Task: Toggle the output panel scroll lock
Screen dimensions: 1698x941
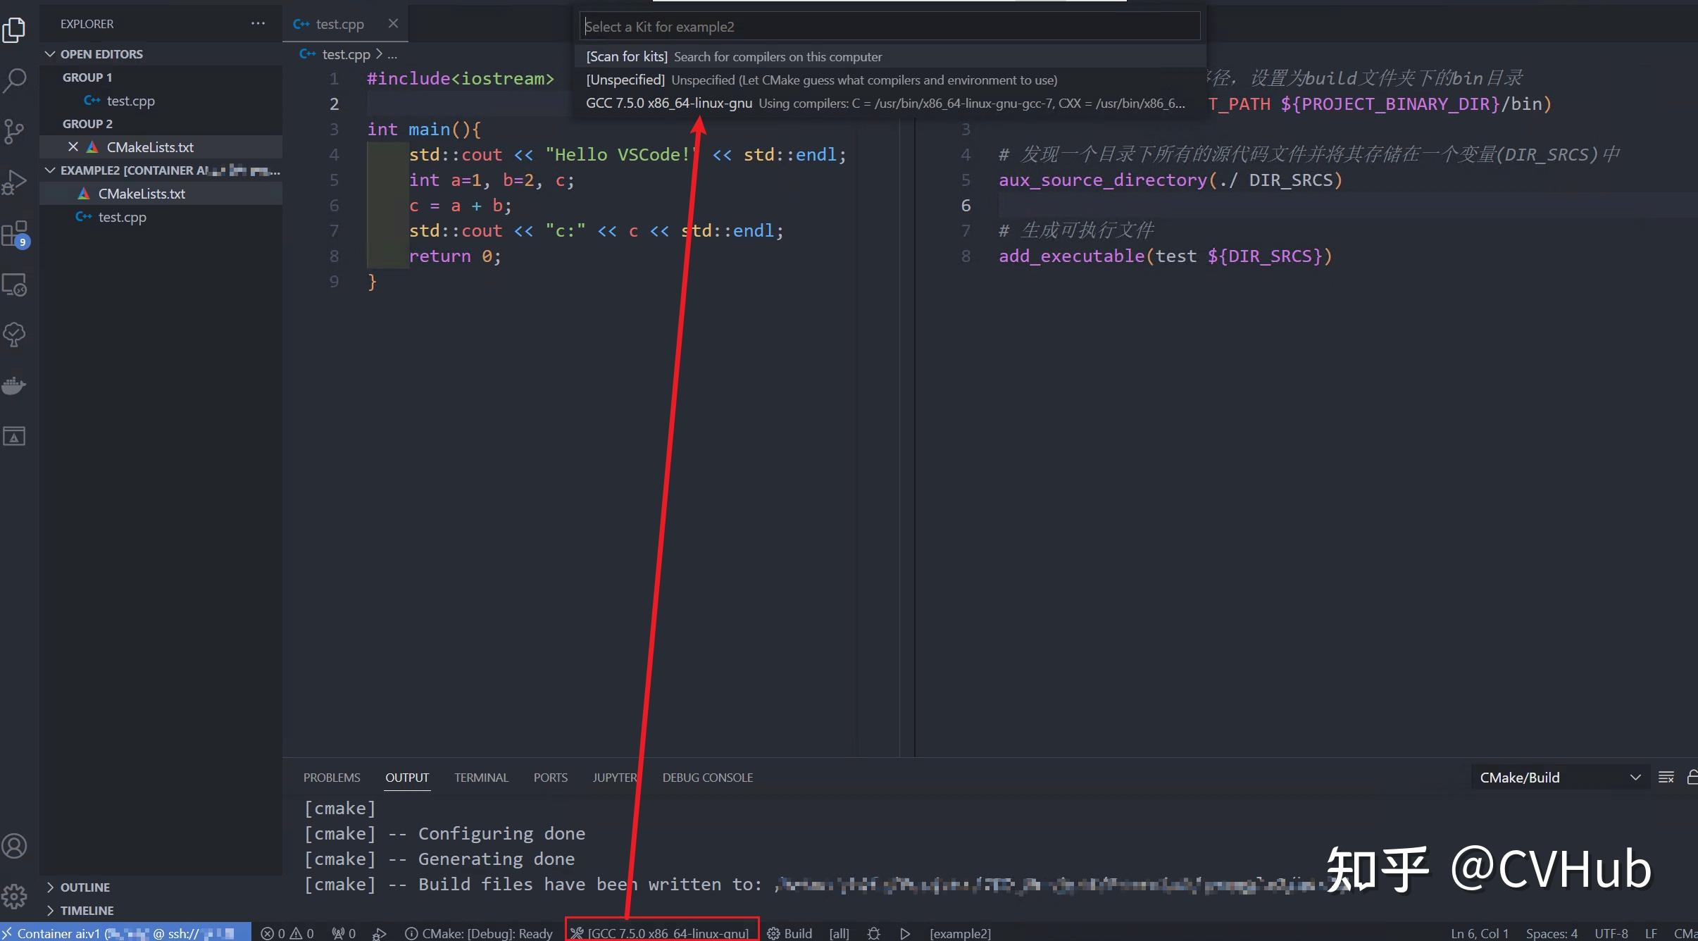Action: (1692, 777)
